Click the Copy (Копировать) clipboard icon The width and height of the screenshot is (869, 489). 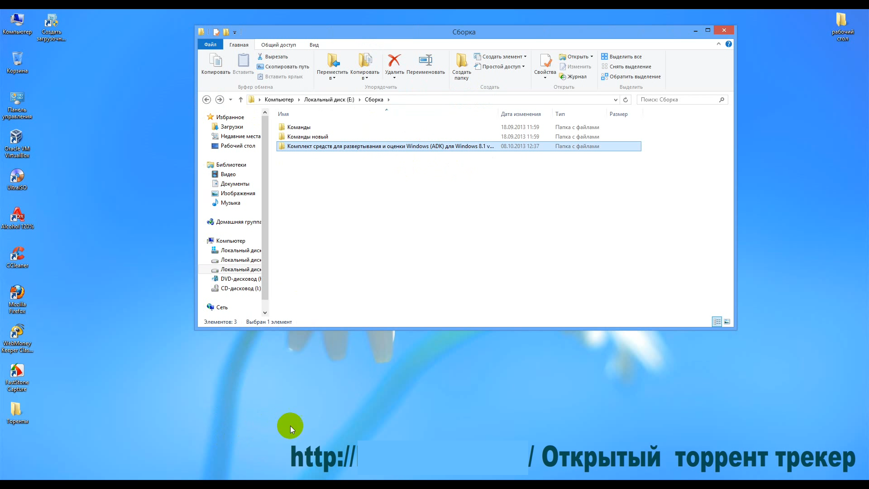215,61
